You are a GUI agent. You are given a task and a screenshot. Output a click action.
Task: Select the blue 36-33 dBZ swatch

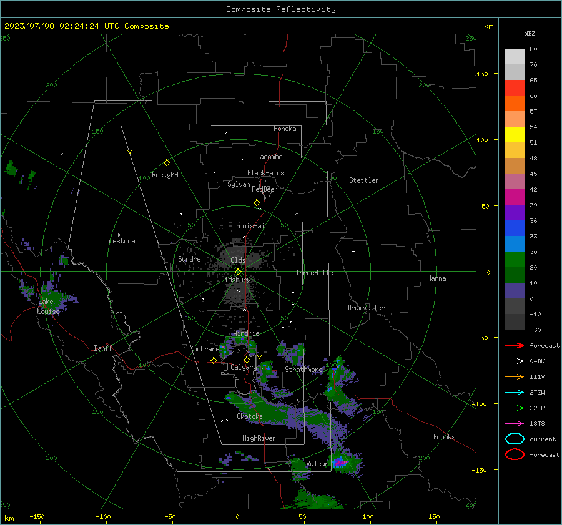coord(515,228)
